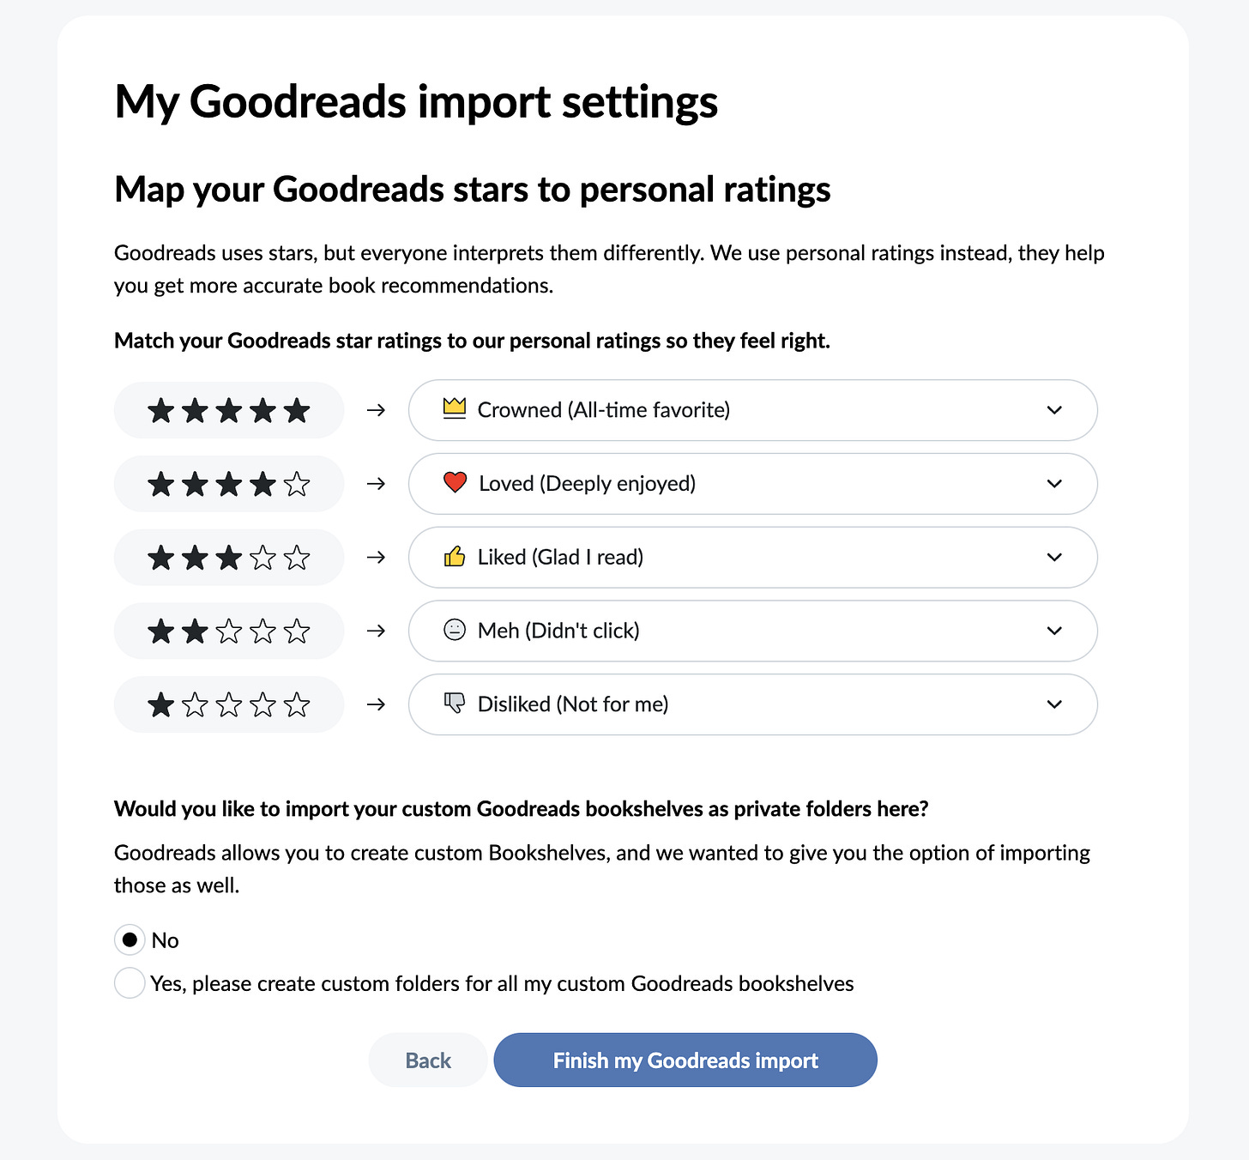Click the thumbs-up Liked icon
The image size is (1249, 1160).
point(454,557)
